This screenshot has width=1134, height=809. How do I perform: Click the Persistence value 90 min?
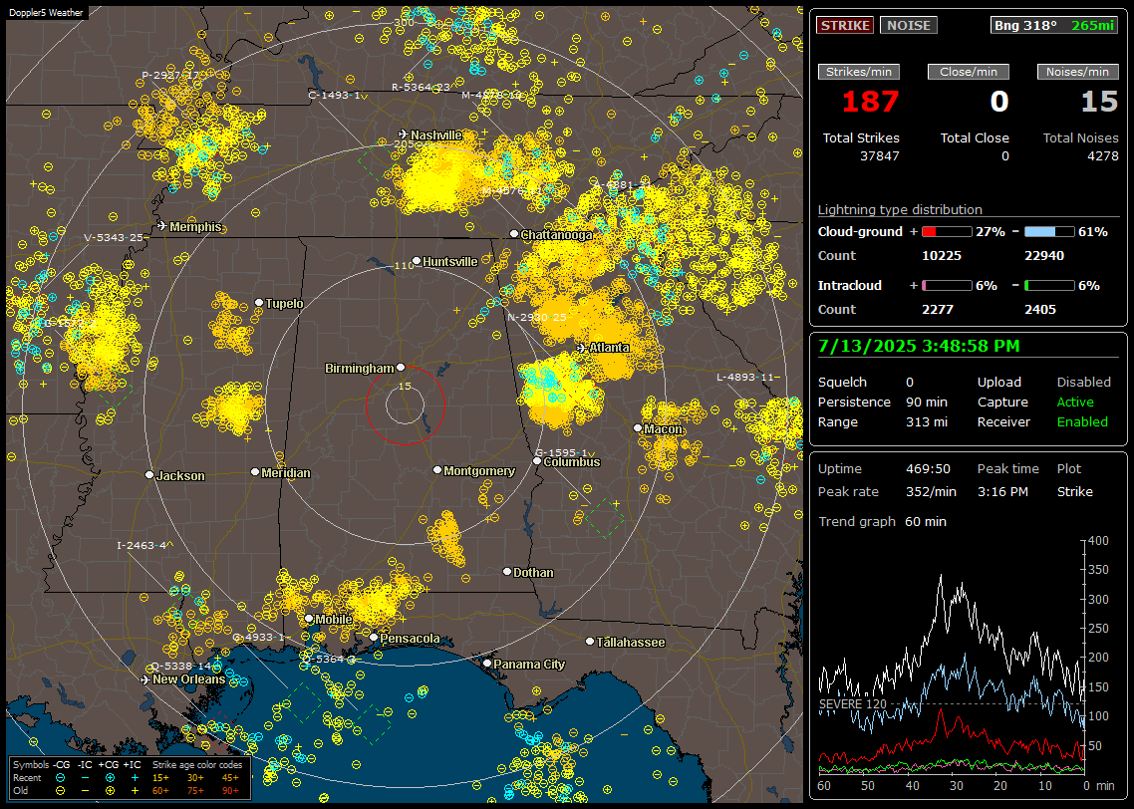pos(927,402)
